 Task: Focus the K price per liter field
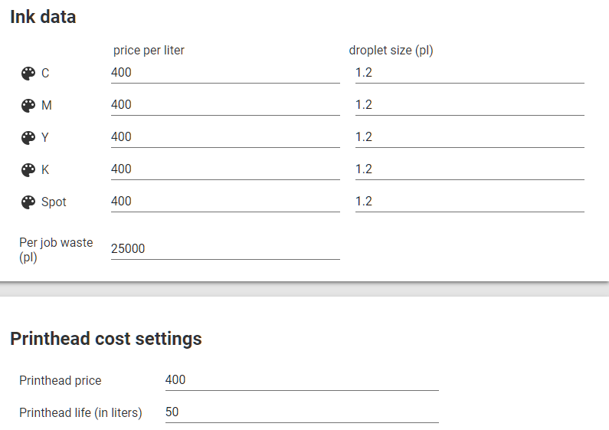pos(225,169)
